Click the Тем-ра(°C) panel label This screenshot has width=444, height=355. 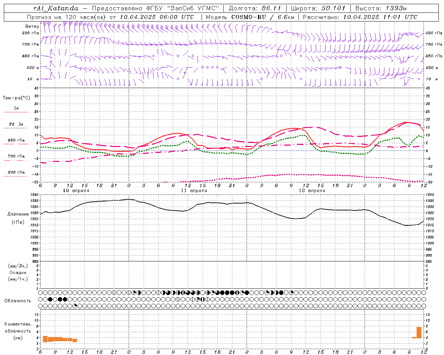point(16,98)
